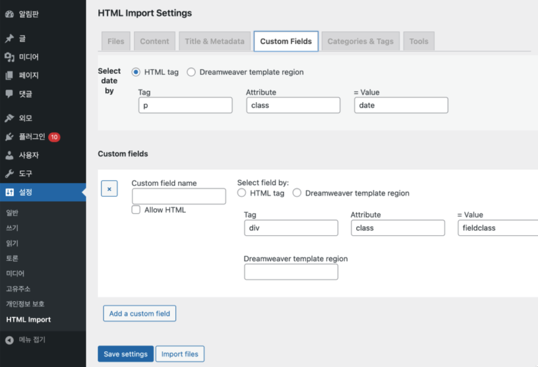
Task: Click the Custom field name input
Action: pyautogui.click(x=179, y=196)
